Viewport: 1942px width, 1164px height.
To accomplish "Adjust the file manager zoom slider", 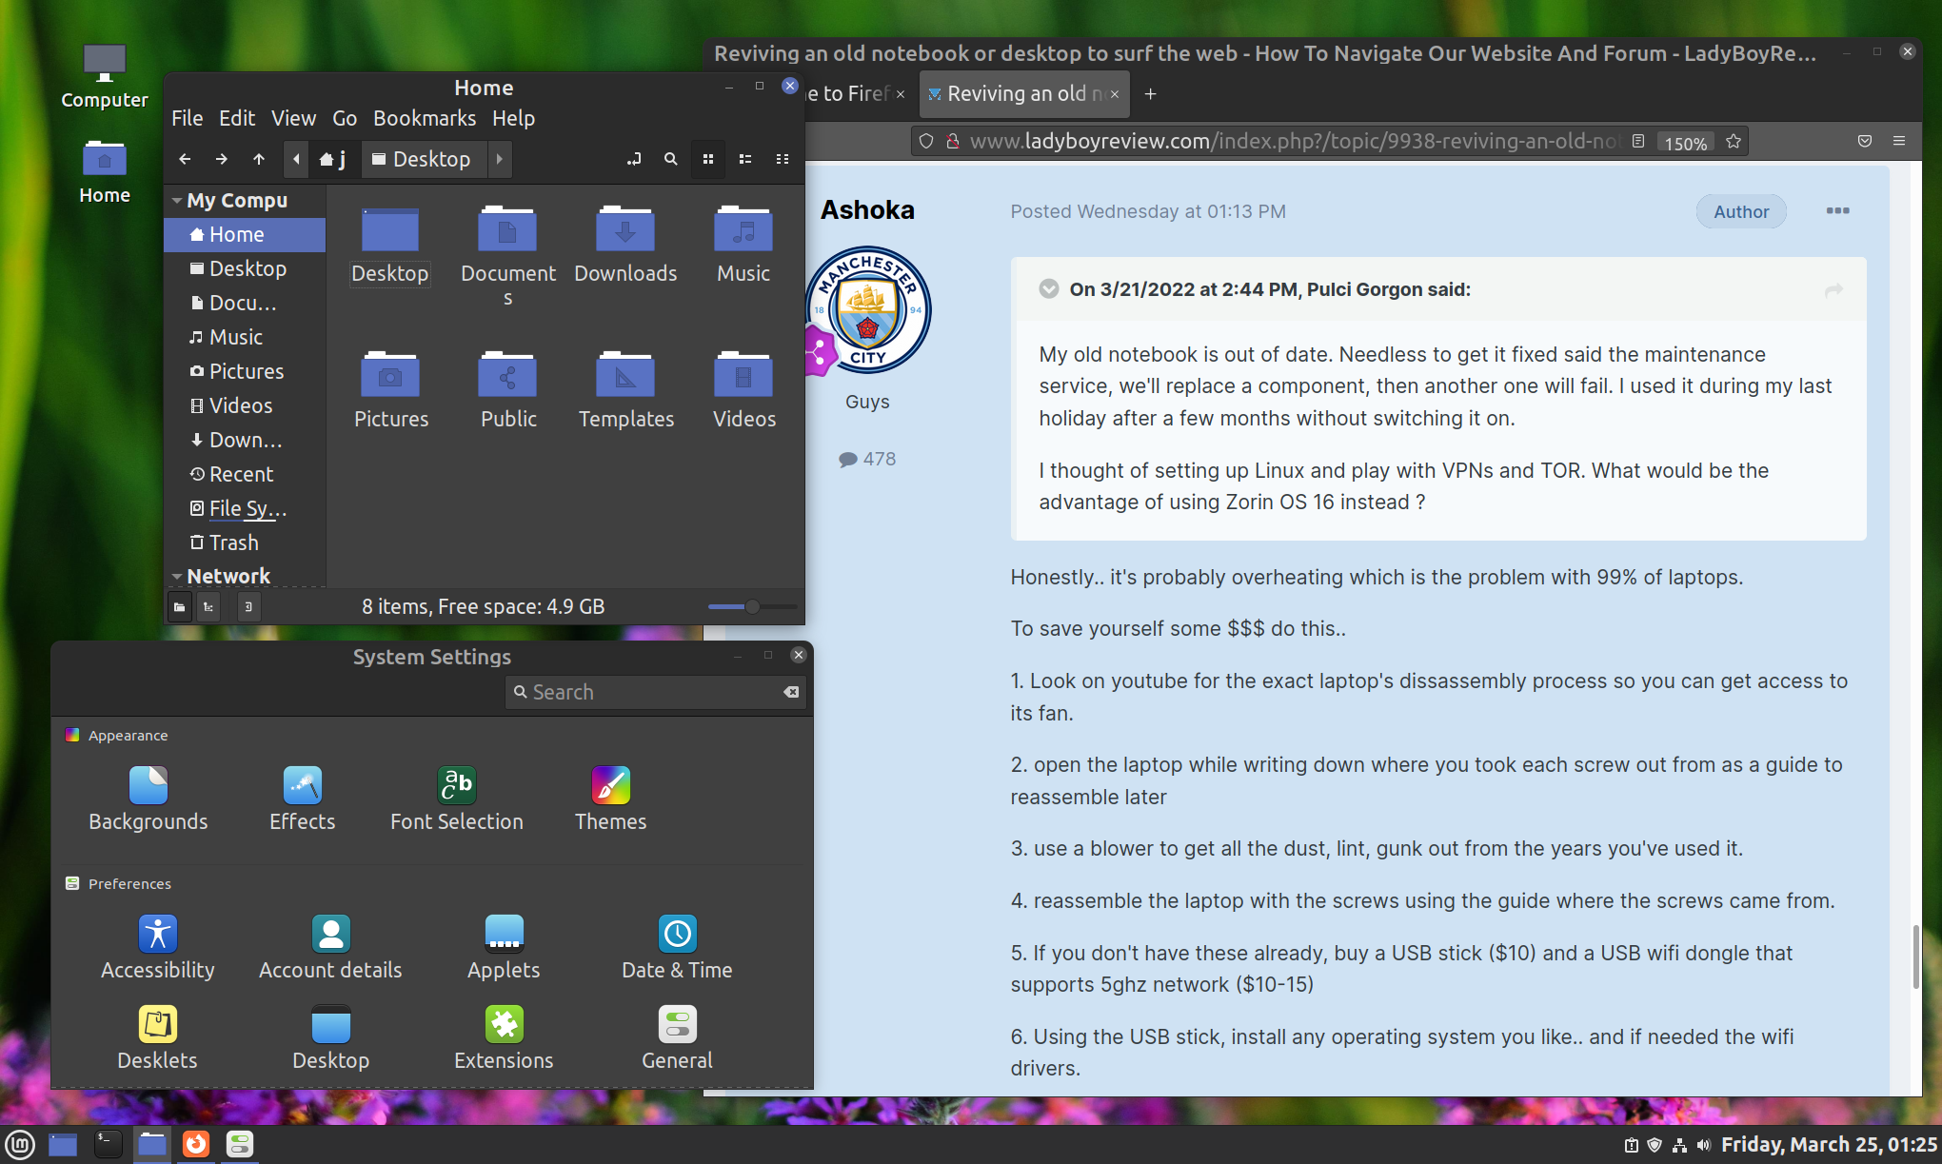I will [x=751, y=606].
